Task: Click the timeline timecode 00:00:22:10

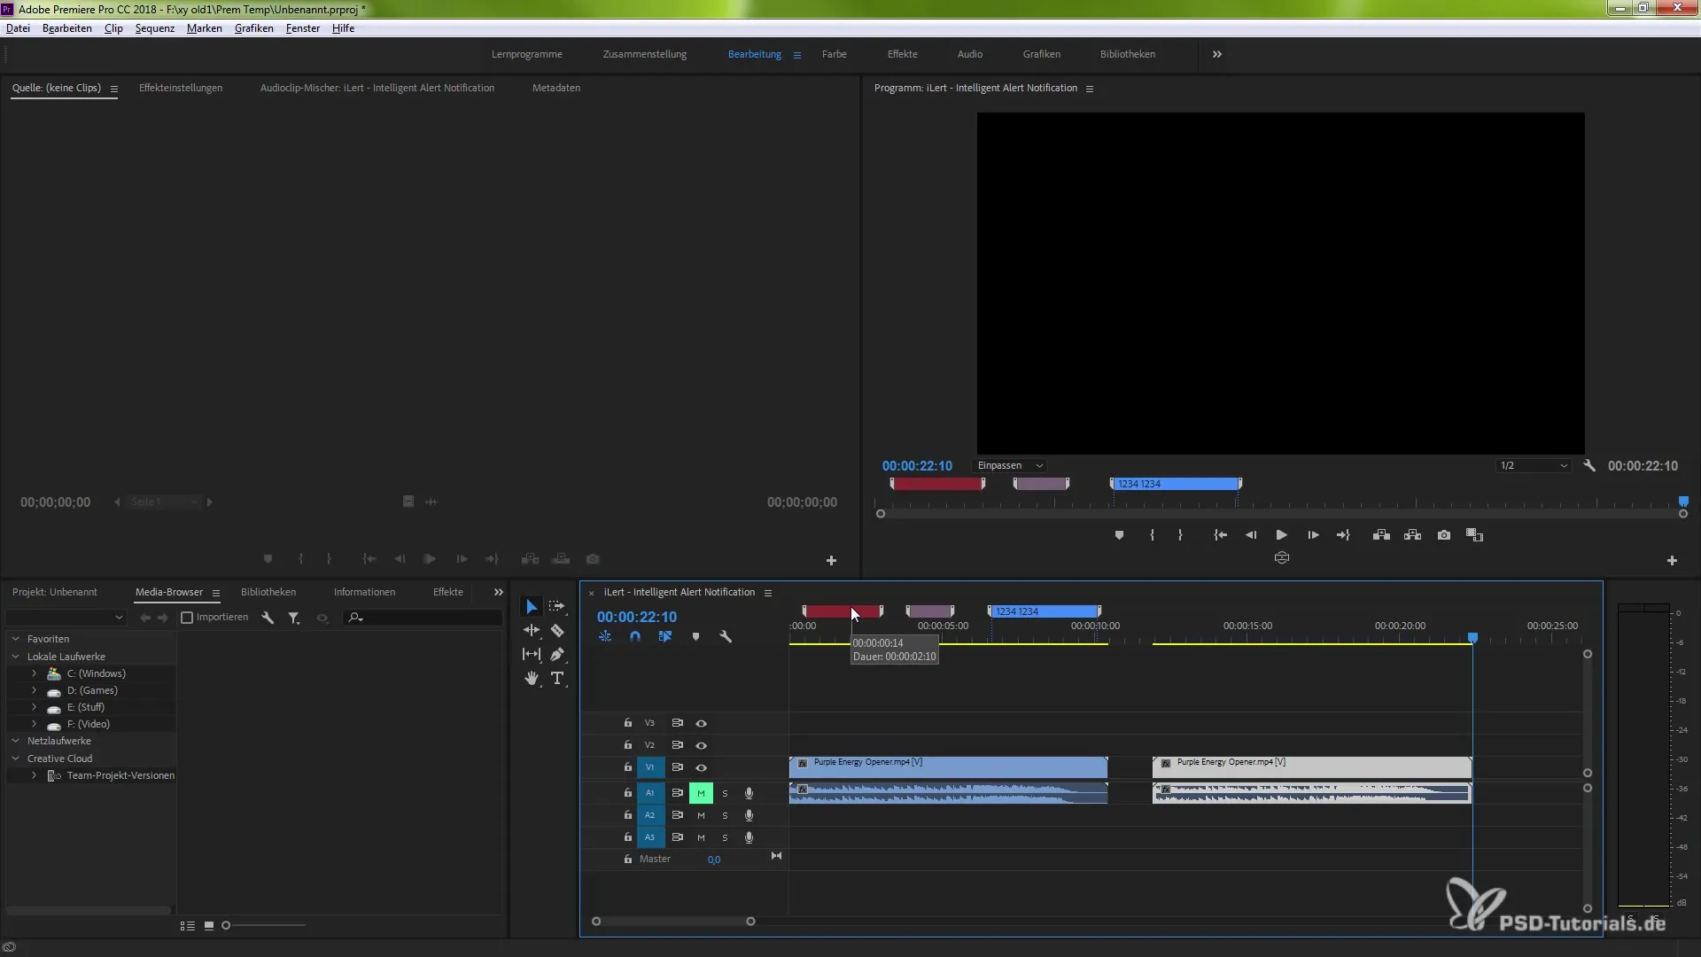Action: click(636, 618)
